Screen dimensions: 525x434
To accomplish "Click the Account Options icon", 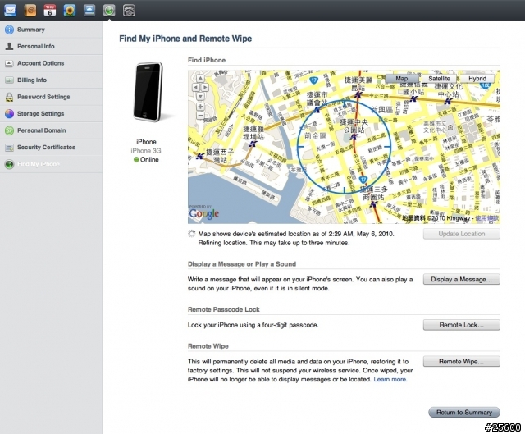I will (9, 63).
